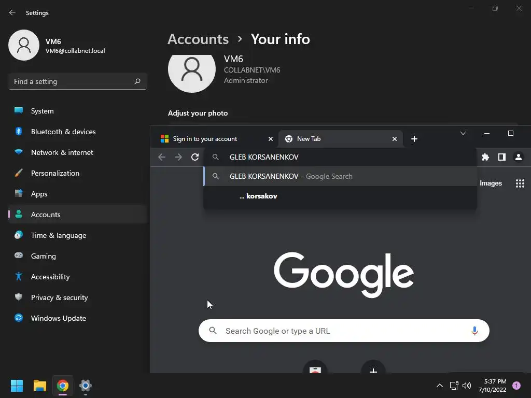Open File Explorer from taskbar
531x398 pixels.
[39, 386]
